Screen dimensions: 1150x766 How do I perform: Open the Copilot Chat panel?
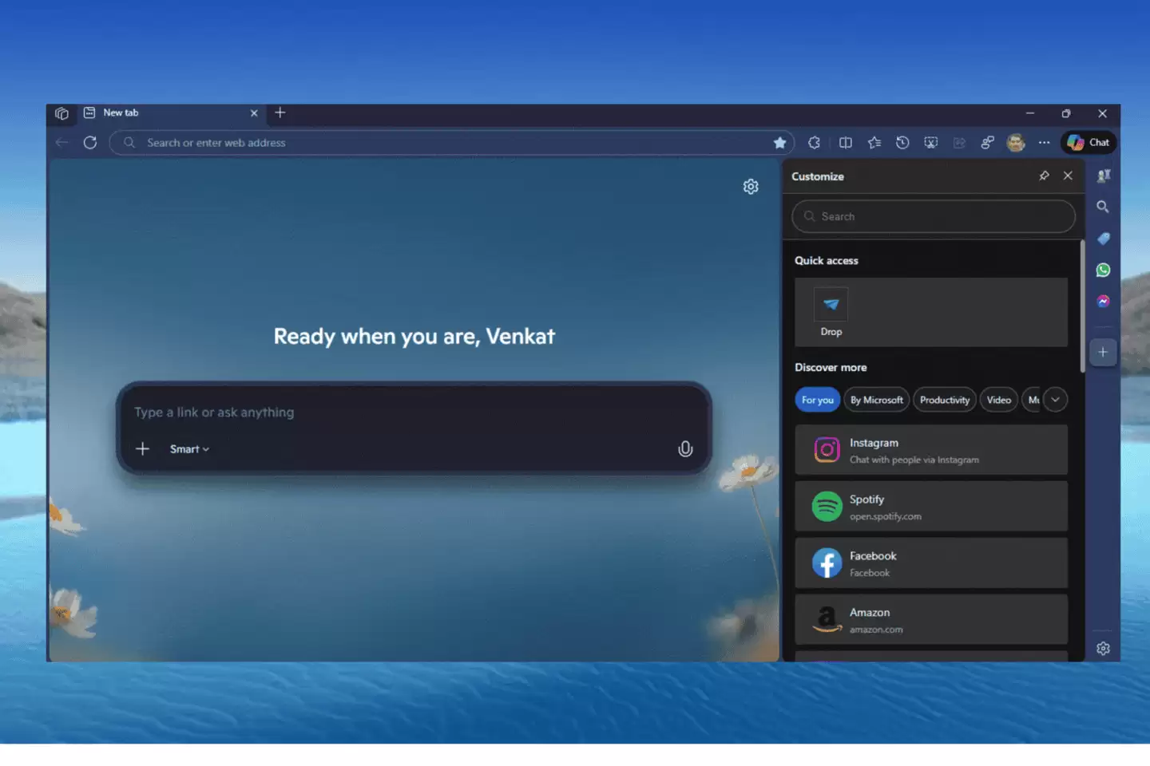[1088, 142]
